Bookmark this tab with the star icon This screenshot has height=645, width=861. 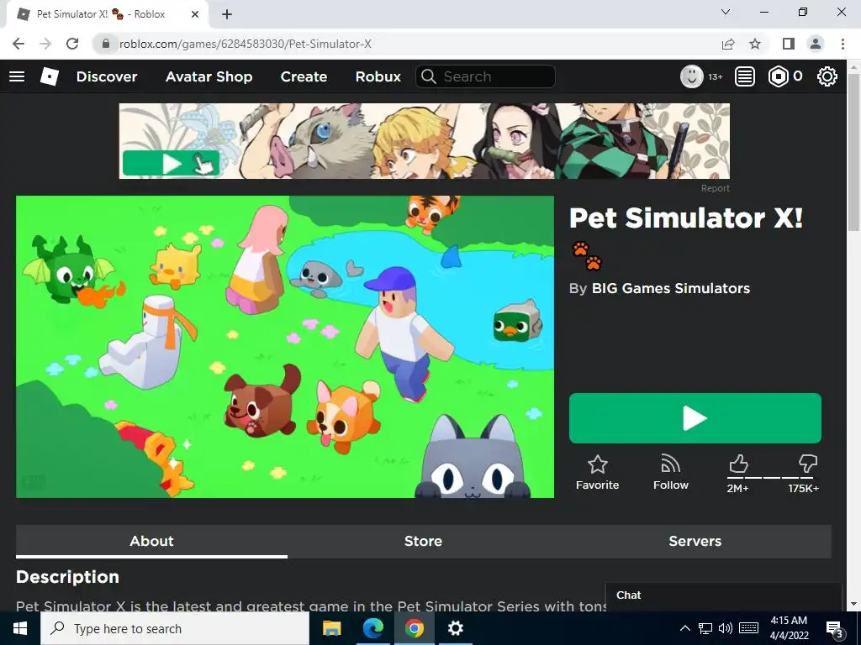(755, 44)
